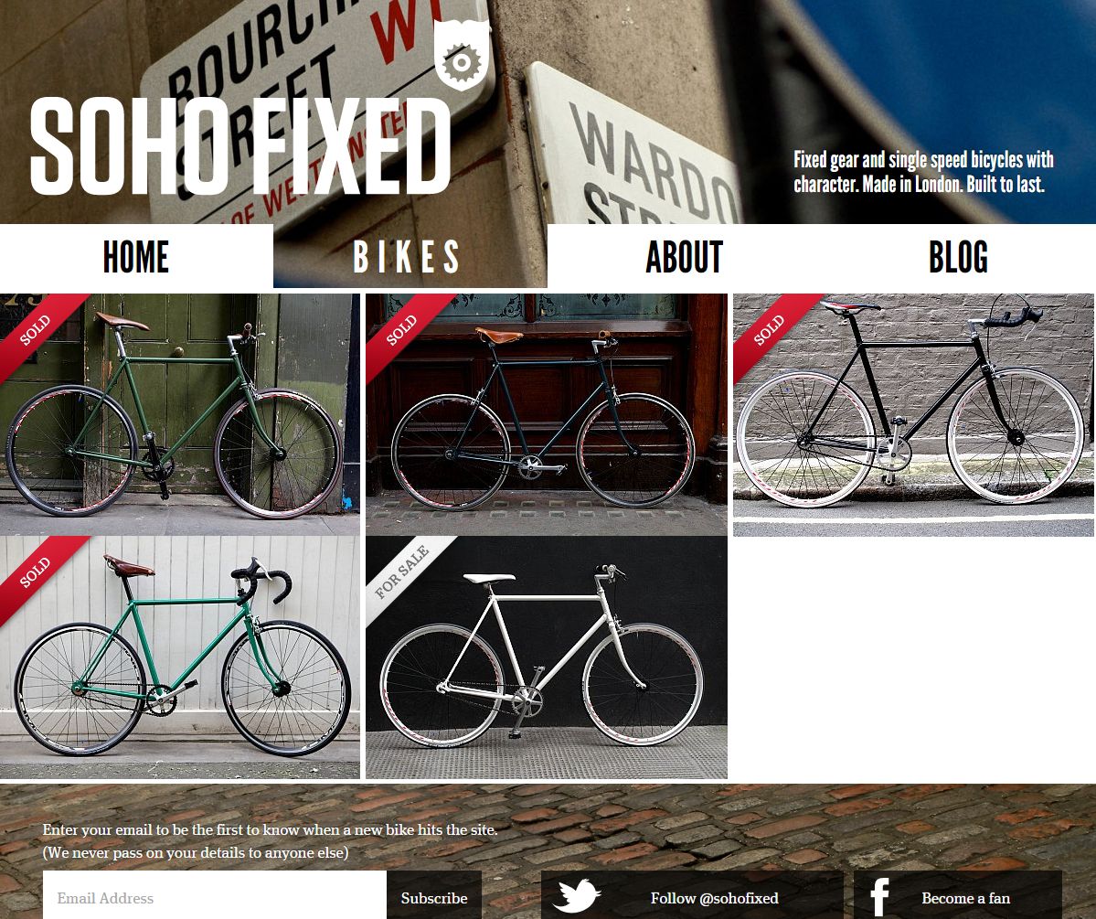The height and width of the screenshot is (919, 1096).
Task: Open the BLOG section
Action: click(x=958, y=256)
